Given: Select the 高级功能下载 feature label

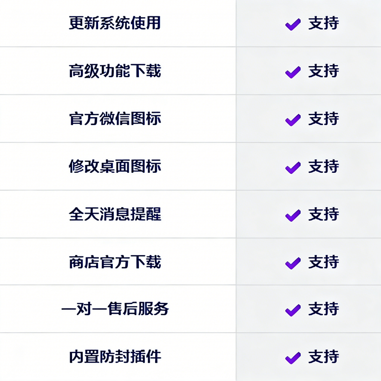Looking at the screenshot, I should pos(115,71).
